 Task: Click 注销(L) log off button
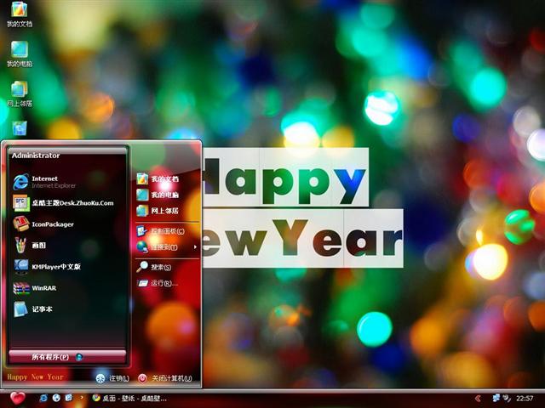pyautogui.click(x=112, y=378)
